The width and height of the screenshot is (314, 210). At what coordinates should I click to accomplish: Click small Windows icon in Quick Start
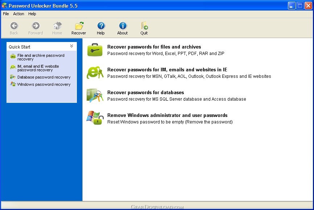13,84
